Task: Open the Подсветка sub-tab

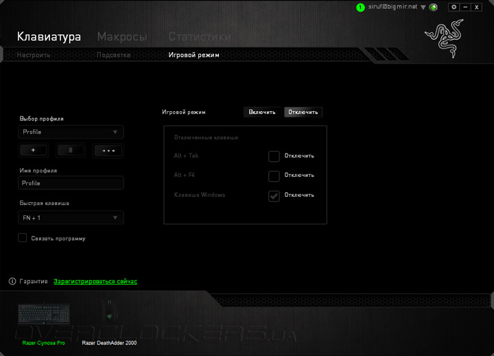Action: 113,55
